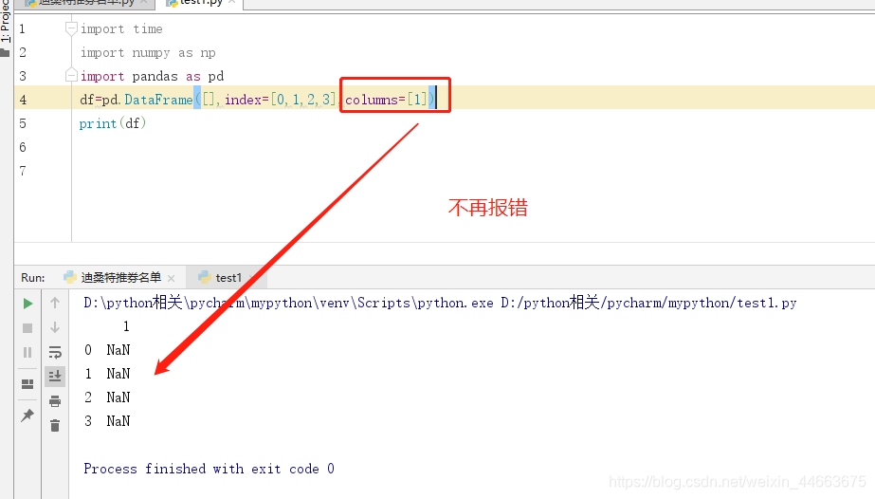Close the 迪桑特推荐名单 run tab

(x=172, y=278)
